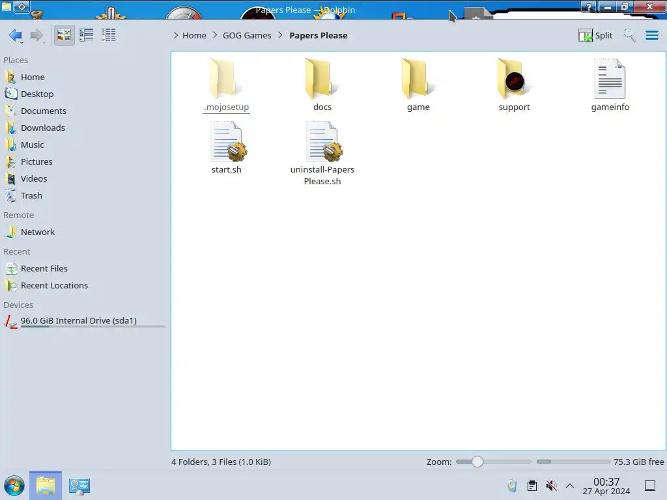Open the system settings taskbar icon
Viewport: 667px width, 500px height.
click(79, 486)
